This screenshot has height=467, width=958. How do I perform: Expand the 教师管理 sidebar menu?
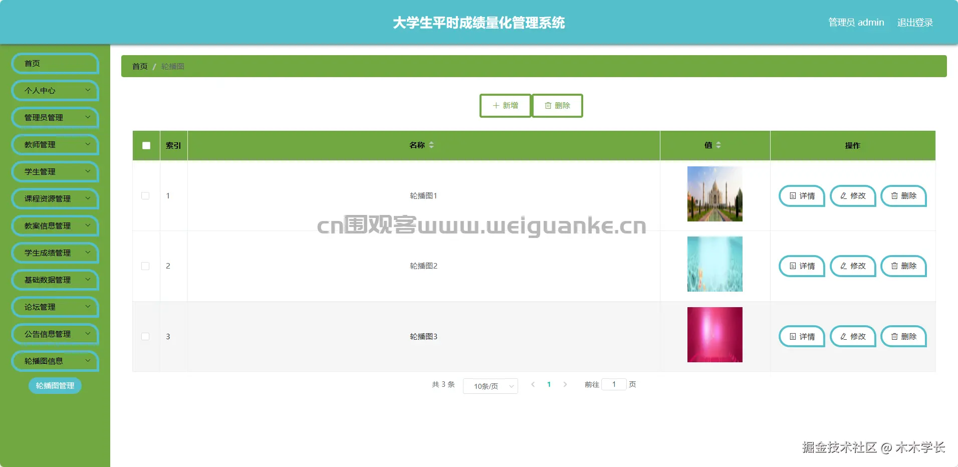(55, 145)
